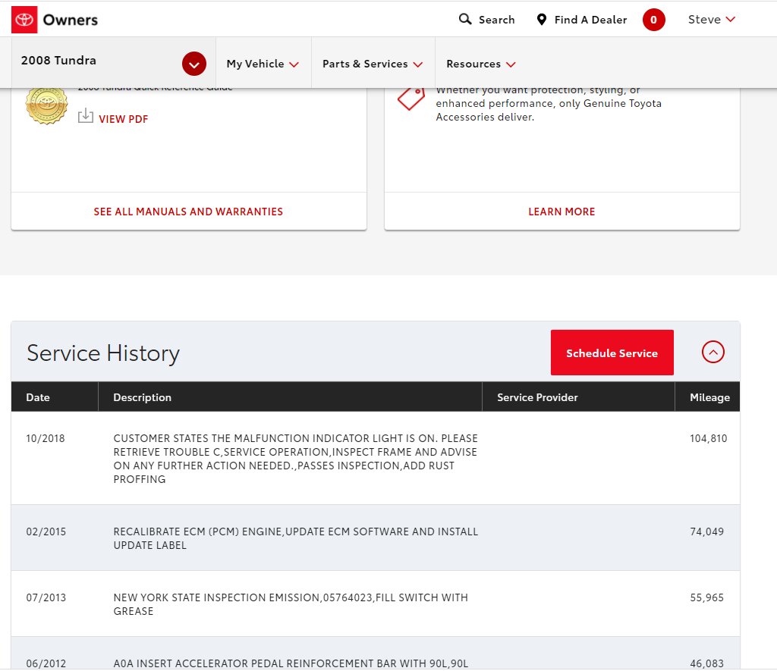The height and width of the screenshot is (671, 777).
Task: Click the gold warranty seal image
Action: pyautogui.click(x=46, y=105)
